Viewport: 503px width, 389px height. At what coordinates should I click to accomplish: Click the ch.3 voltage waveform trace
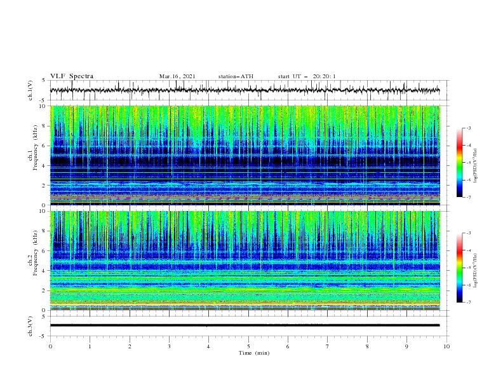[245, 325]
